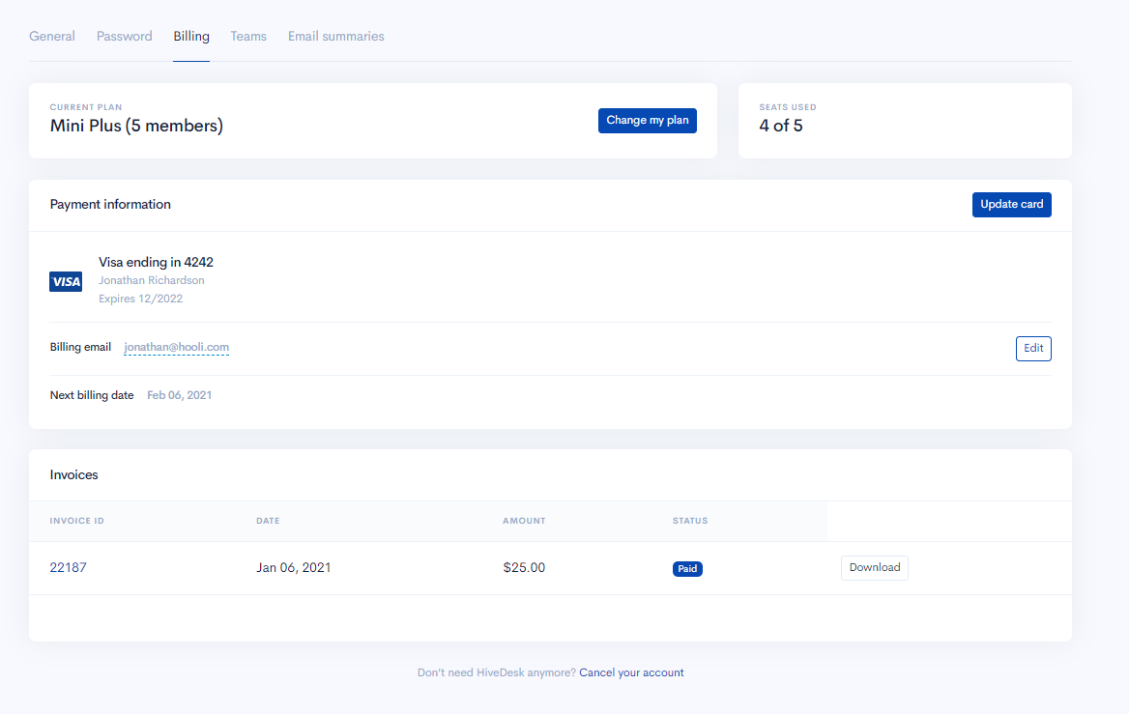The image size is (1129, 714).
Task: Click the invoice amount $25.00
Action: click(x=524, y=567)
